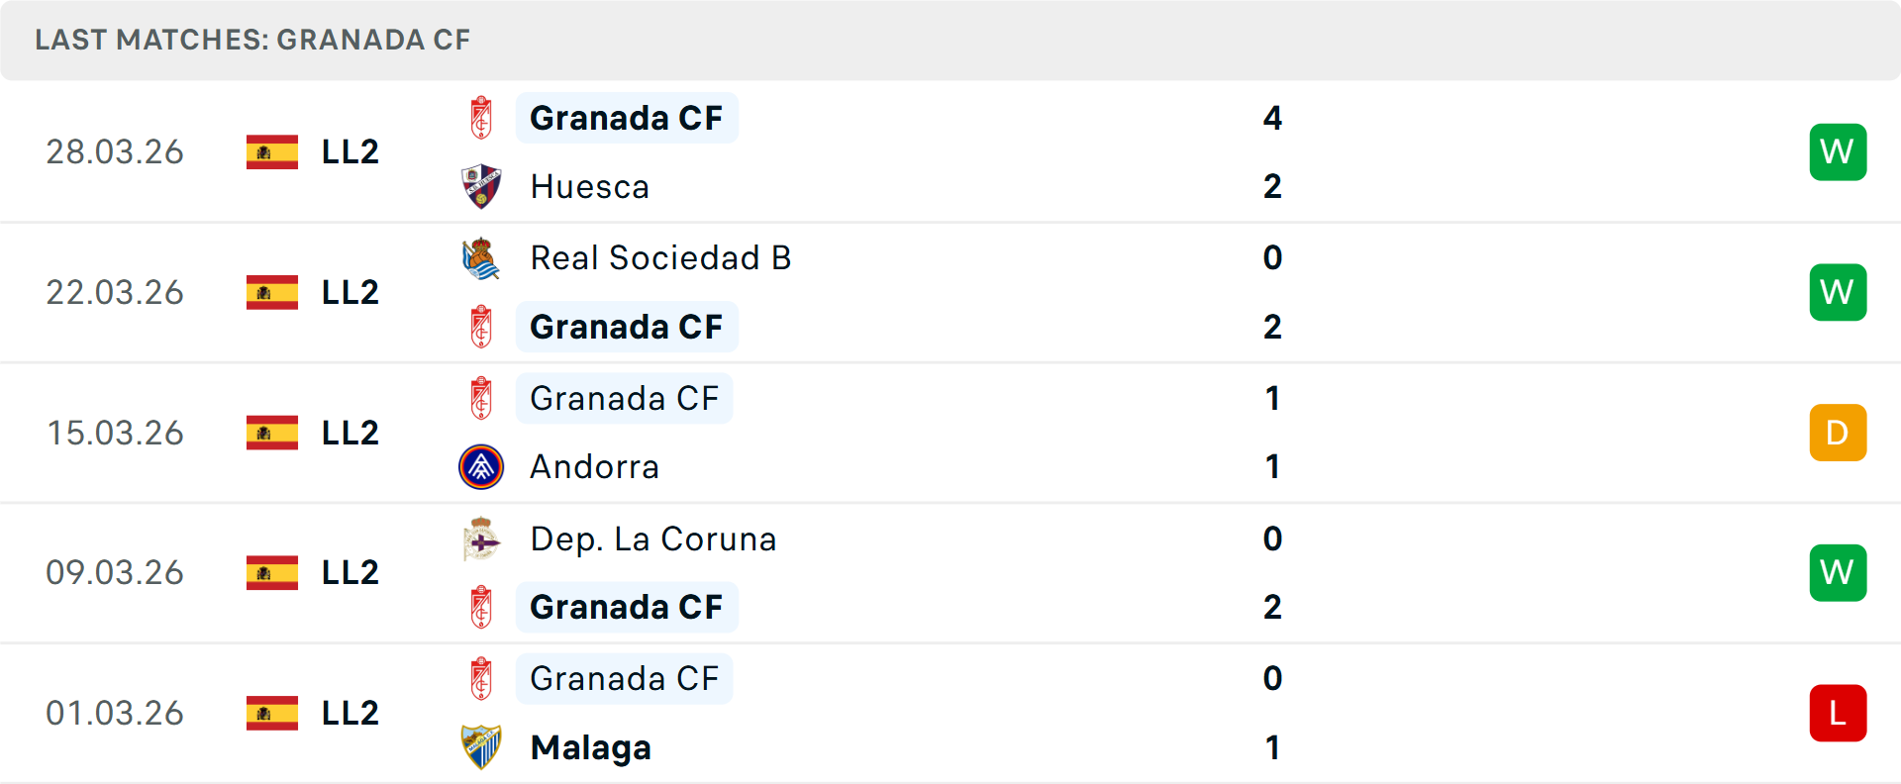Click the W badge for Huesca match
The width and height of the screenshot is (1901, 784).
point(1838,152)
